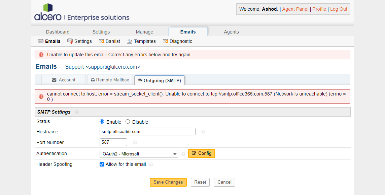Click help icon in SMTP Settings header
Image resolution: width=385 pixels, height=195 pixels.
click(x=77, y=112)
